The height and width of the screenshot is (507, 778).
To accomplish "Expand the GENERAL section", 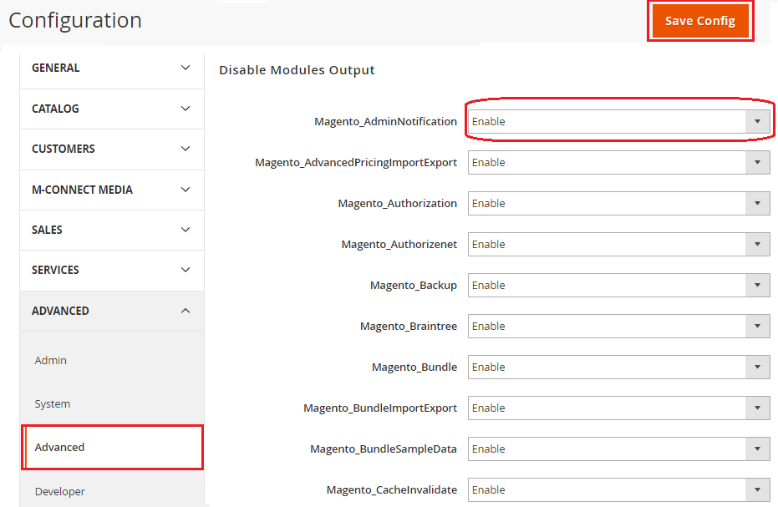I will (111, 68).
